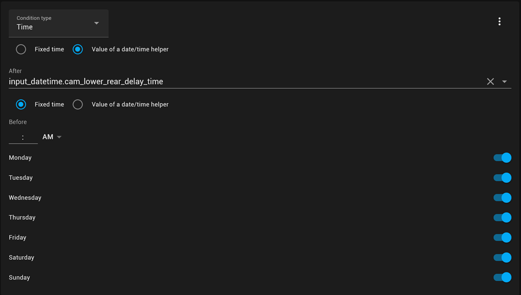Image resolution: width=521 pixels, height=295 pixels.
Task: Click the Before time input field
Action: coord(23,136)
